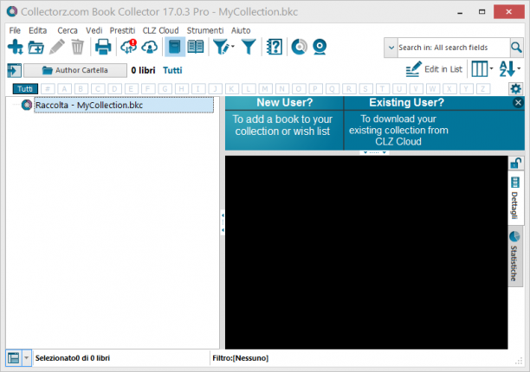Click the Edit pencil icon
Viewport: 530px width, 372px height.
tap(57, 47)
